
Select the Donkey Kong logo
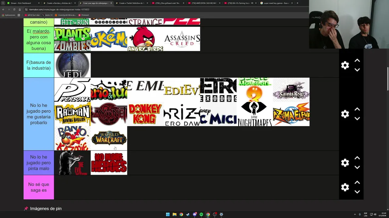click(145, 114)
